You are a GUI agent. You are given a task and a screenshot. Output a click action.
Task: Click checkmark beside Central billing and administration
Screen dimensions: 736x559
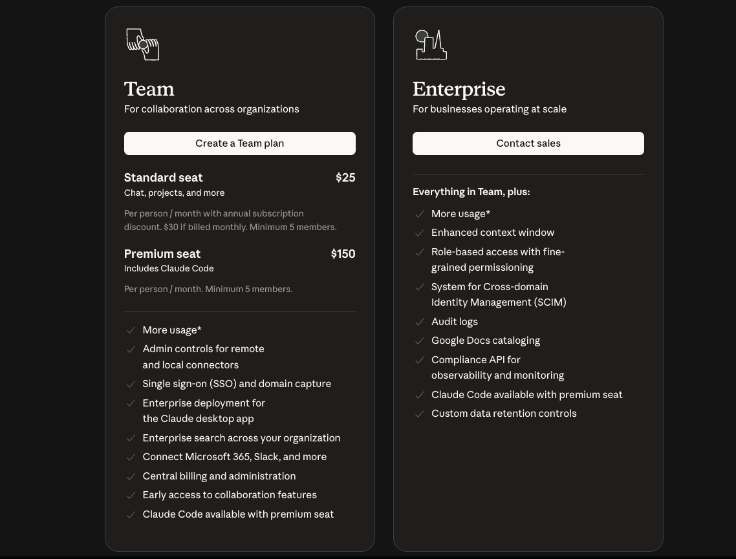[x=131, y=476]
